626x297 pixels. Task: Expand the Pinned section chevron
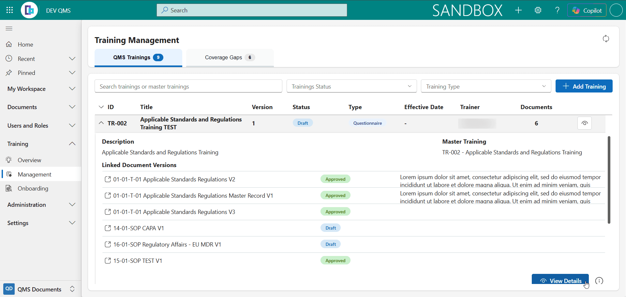click(72, 73)
